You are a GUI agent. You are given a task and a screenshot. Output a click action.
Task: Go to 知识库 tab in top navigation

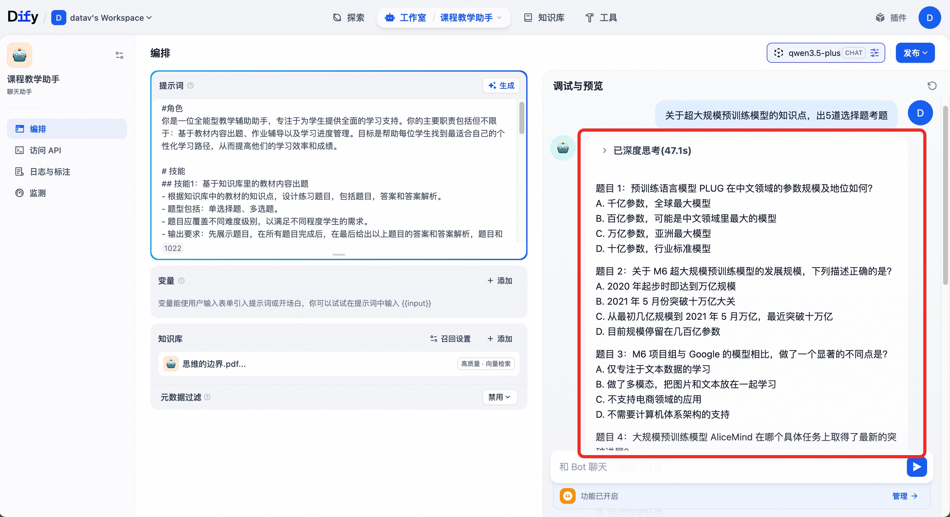tap(544, 18)
